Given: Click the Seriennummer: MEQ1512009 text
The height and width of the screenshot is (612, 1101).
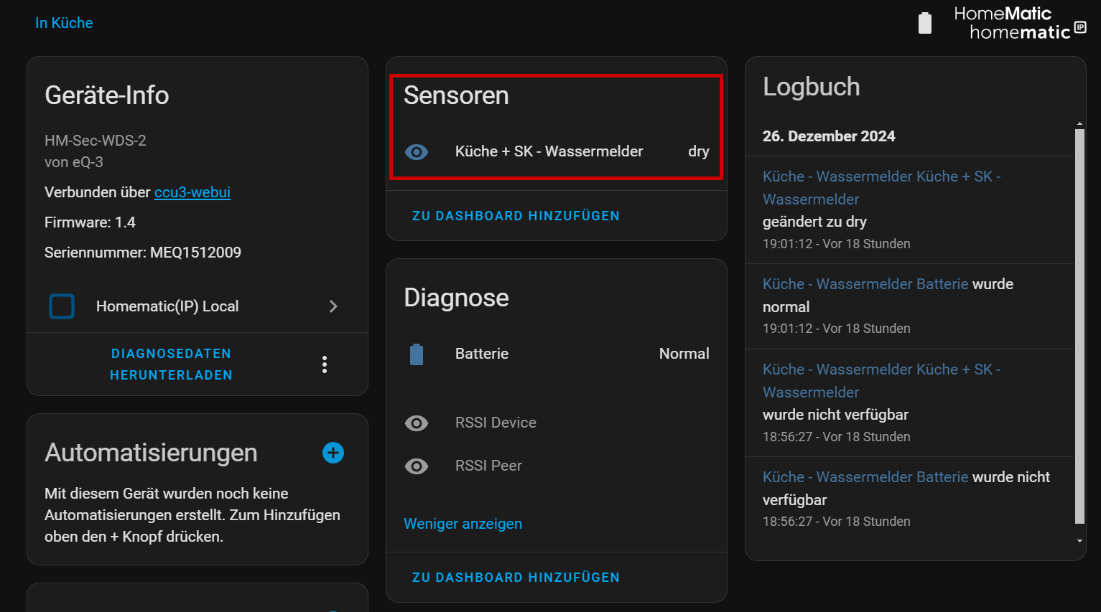Looking at the screenshot, I should (x=143, y=253).
